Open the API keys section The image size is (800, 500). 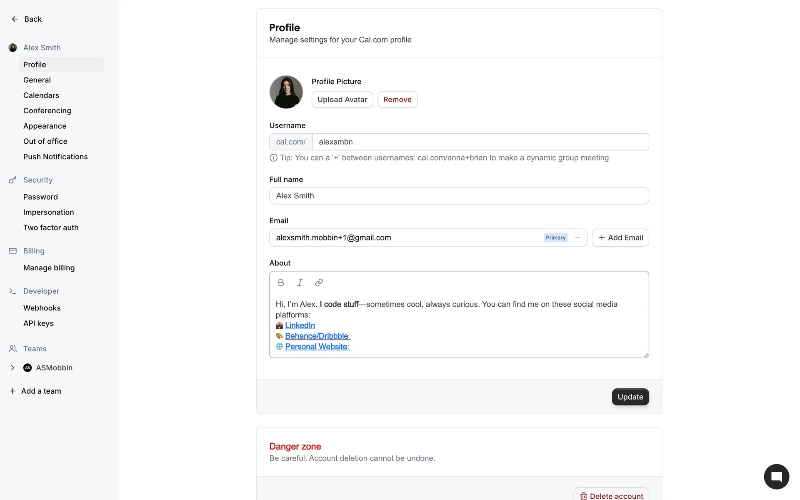click(x=38, y=323)
